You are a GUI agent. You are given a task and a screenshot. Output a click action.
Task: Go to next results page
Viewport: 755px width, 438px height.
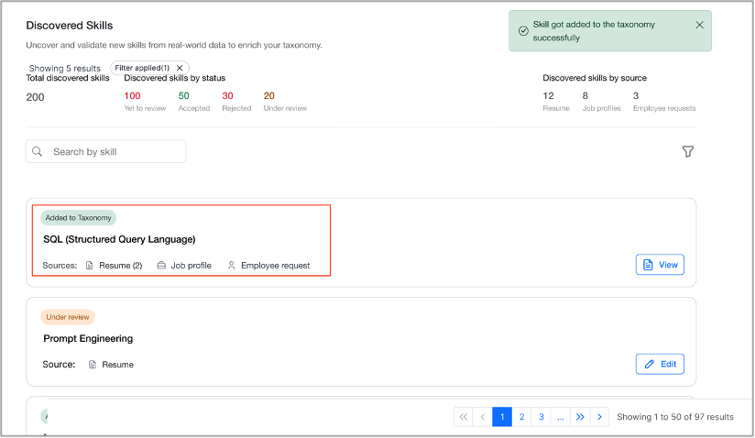pyautogui.click(x=599, y=417)
